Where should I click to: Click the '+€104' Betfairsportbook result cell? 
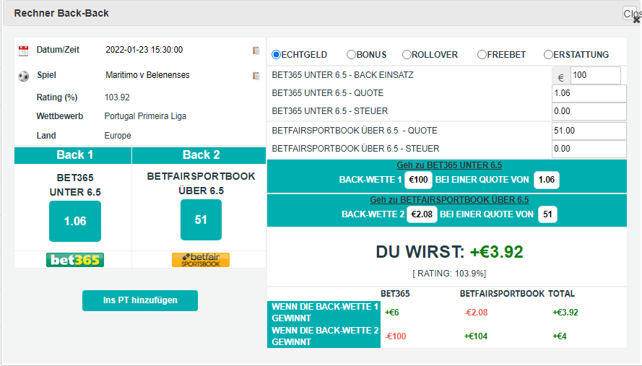(476, 336)
